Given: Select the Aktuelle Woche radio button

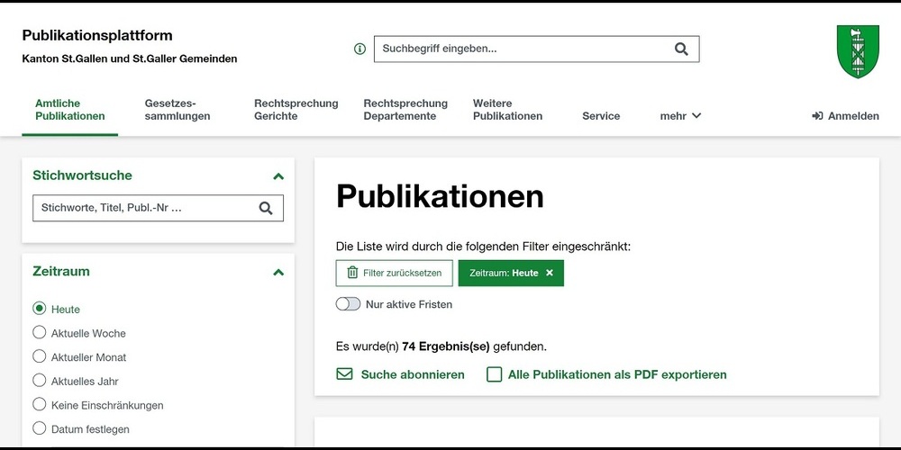Looking at the screenshot, I should tap(40, 333).
